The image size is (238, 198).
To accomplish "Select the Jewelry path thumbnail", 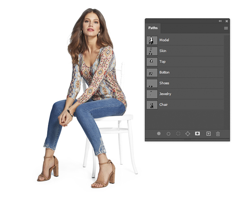I will click(152, 94).
